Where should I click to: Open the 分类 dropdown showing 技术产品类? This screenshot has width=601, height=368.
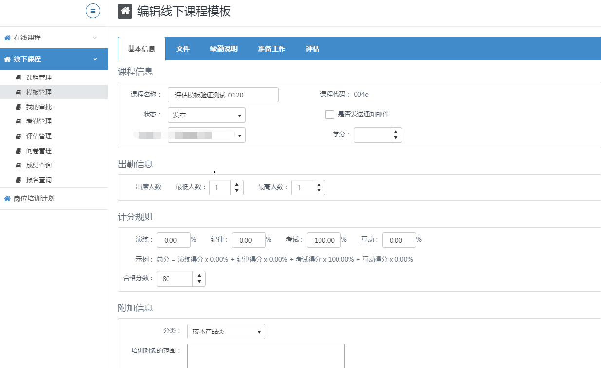point(226,331)
